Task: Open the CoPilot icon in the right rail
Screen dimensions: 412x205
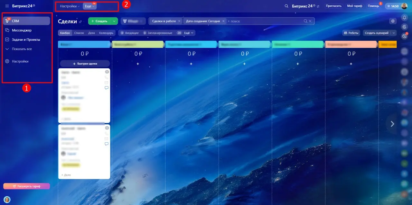Action: [x=405, y=27]
